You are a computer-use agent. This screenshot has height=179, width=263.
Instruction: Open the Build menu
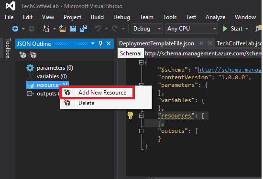tap(97, 17)
